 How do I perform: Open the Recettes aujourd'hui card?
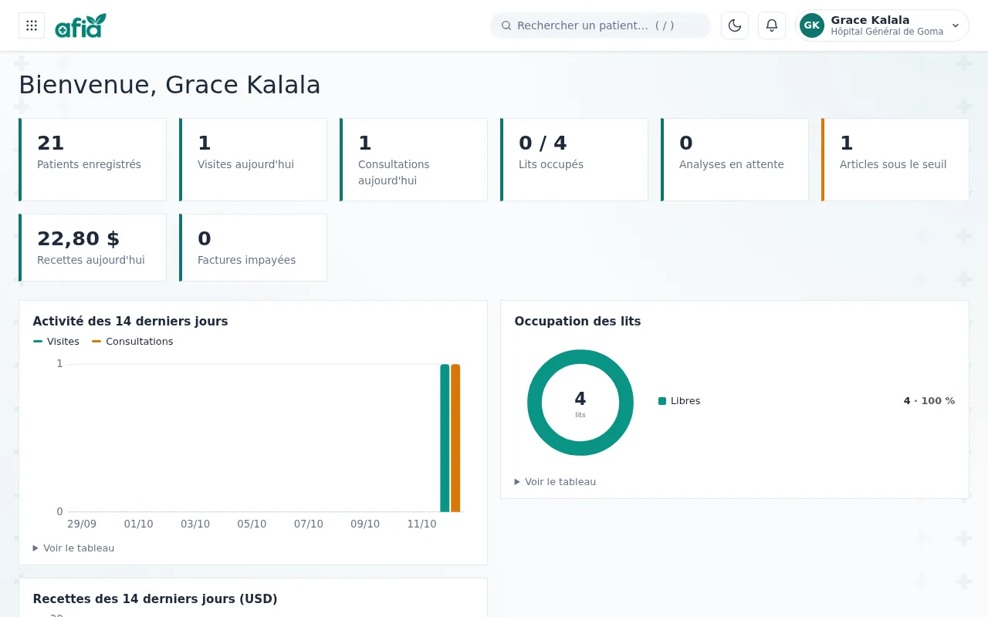point(93,248)
